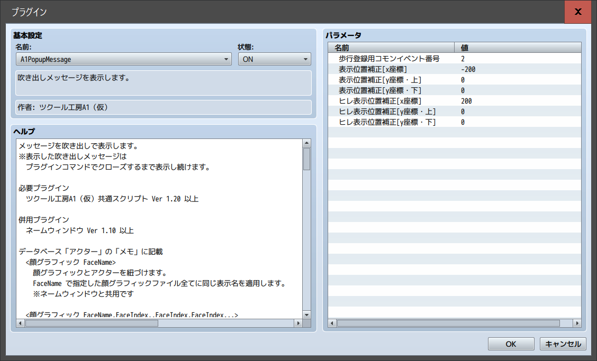The width and height of the screenshot is (597, 361).
Task: Click the 0 value for ヒレ表示位置補正[y座標・下]
Action: click(463, 122)
